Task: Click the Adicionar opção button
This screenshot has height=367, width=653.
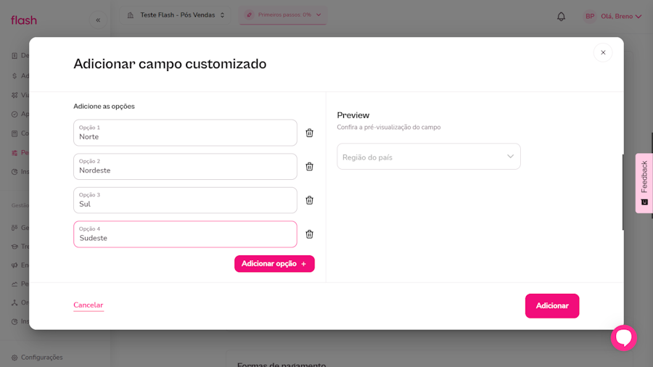Action: 274,264
